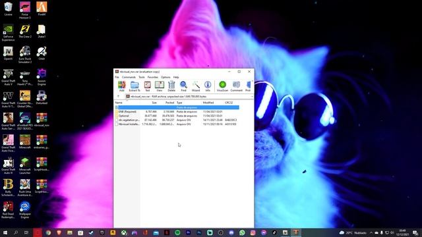Run VirusScan from the toolbar
422x237 pixels.
coord(222,86)
